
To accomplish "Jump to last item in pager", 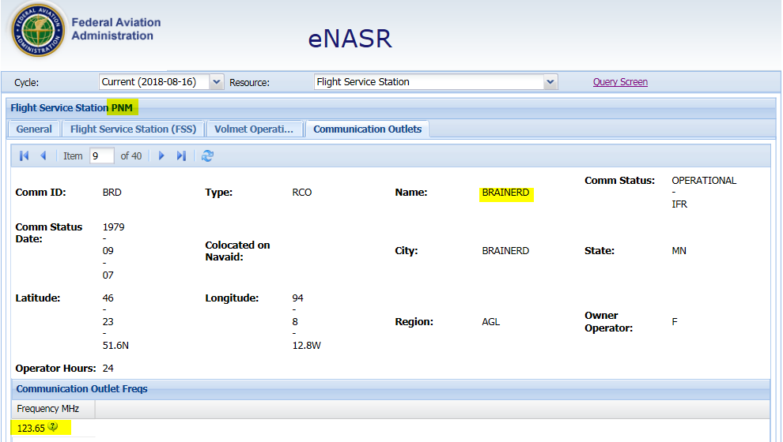I will (x=181, y=156).
